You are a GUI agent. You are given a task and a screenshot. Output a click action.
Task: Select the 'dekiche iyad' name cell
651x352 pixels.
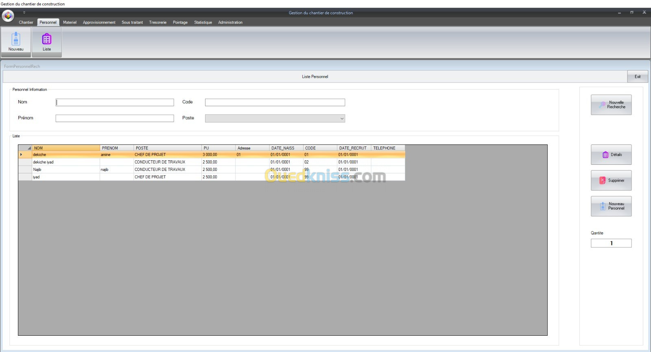coord(66,162)
